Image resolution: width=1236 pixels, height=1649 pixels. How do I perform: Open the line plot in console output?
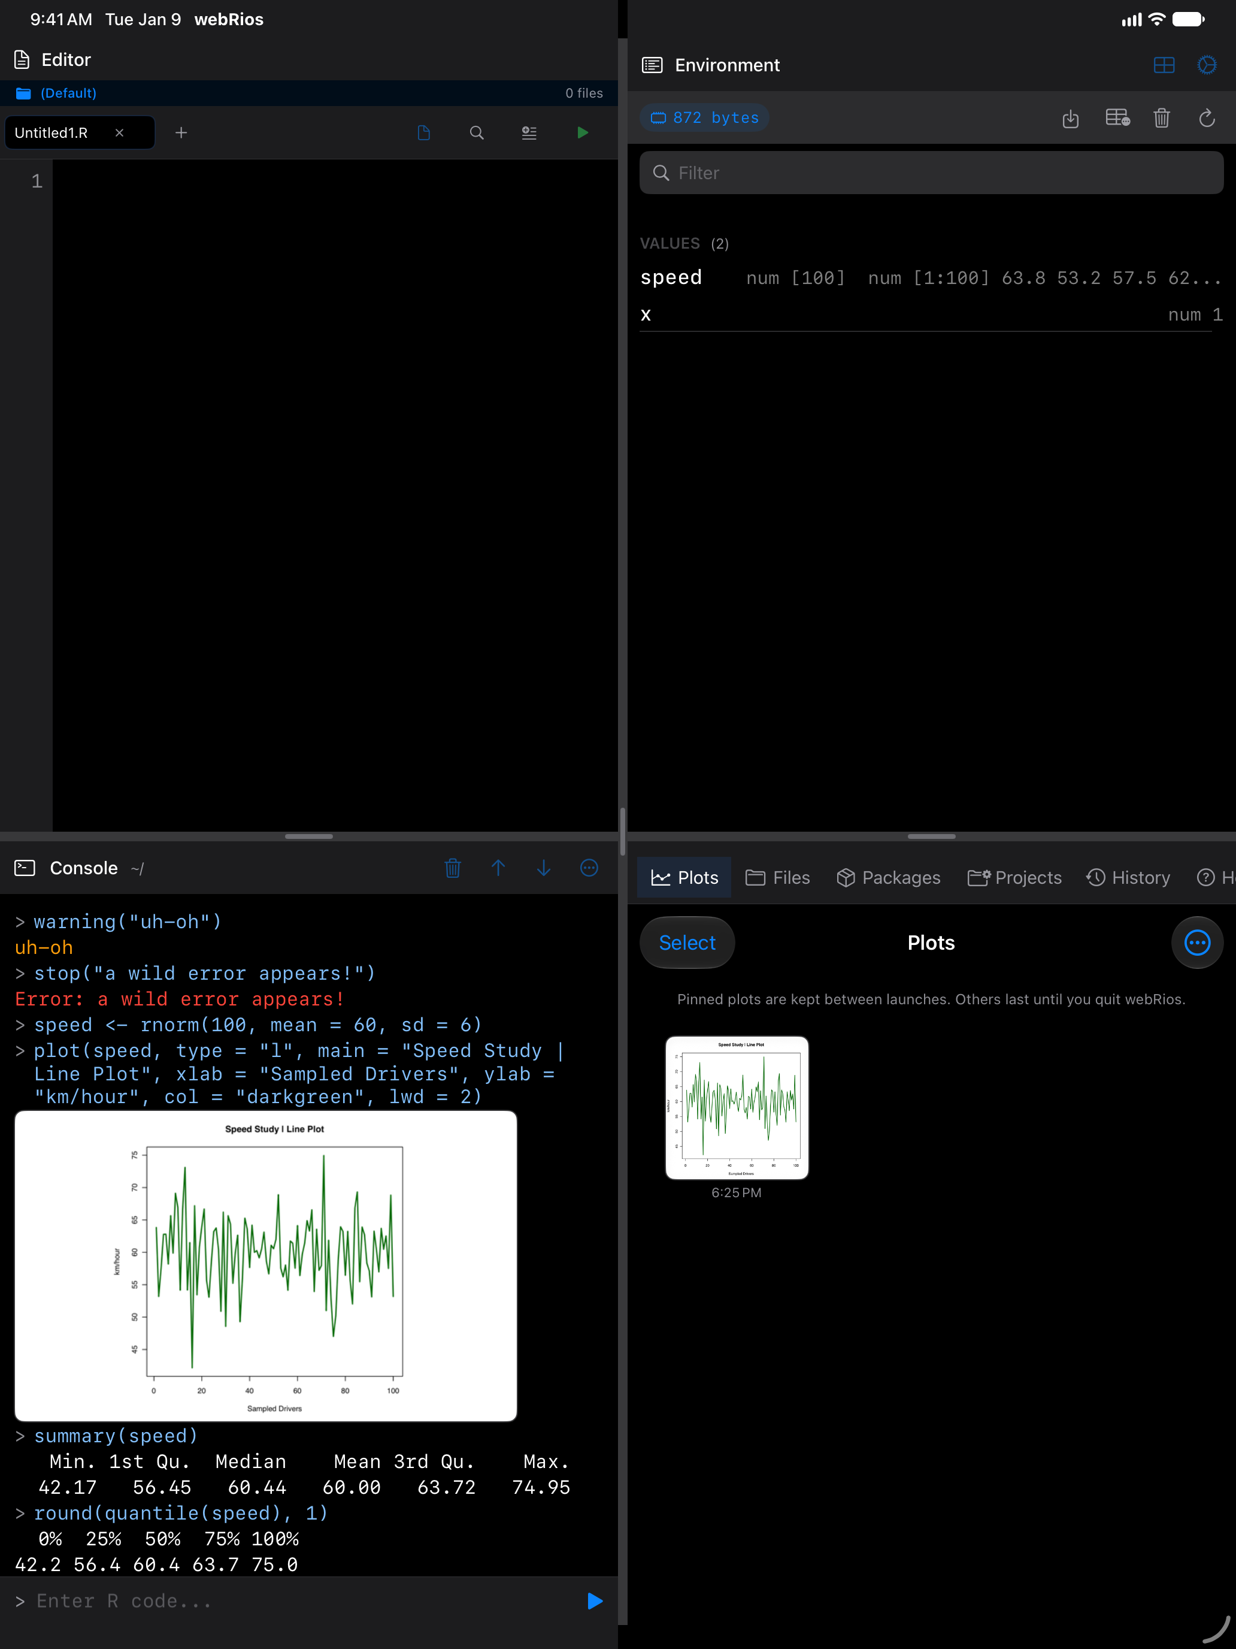[x=266, y=1266]
